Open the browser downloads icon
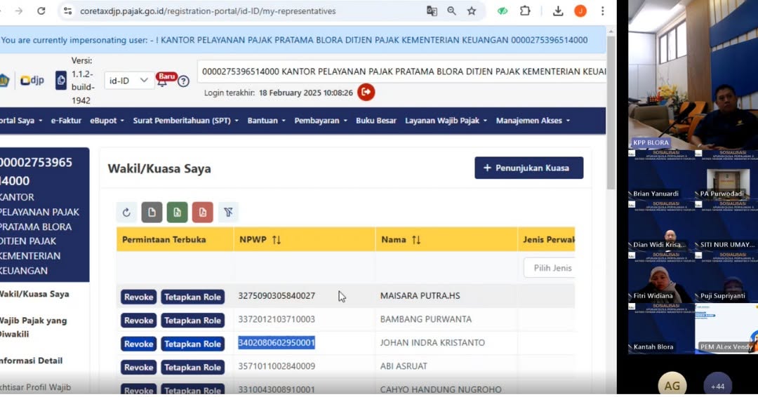This screenshot has width=758, height=397. pos(558,11)
